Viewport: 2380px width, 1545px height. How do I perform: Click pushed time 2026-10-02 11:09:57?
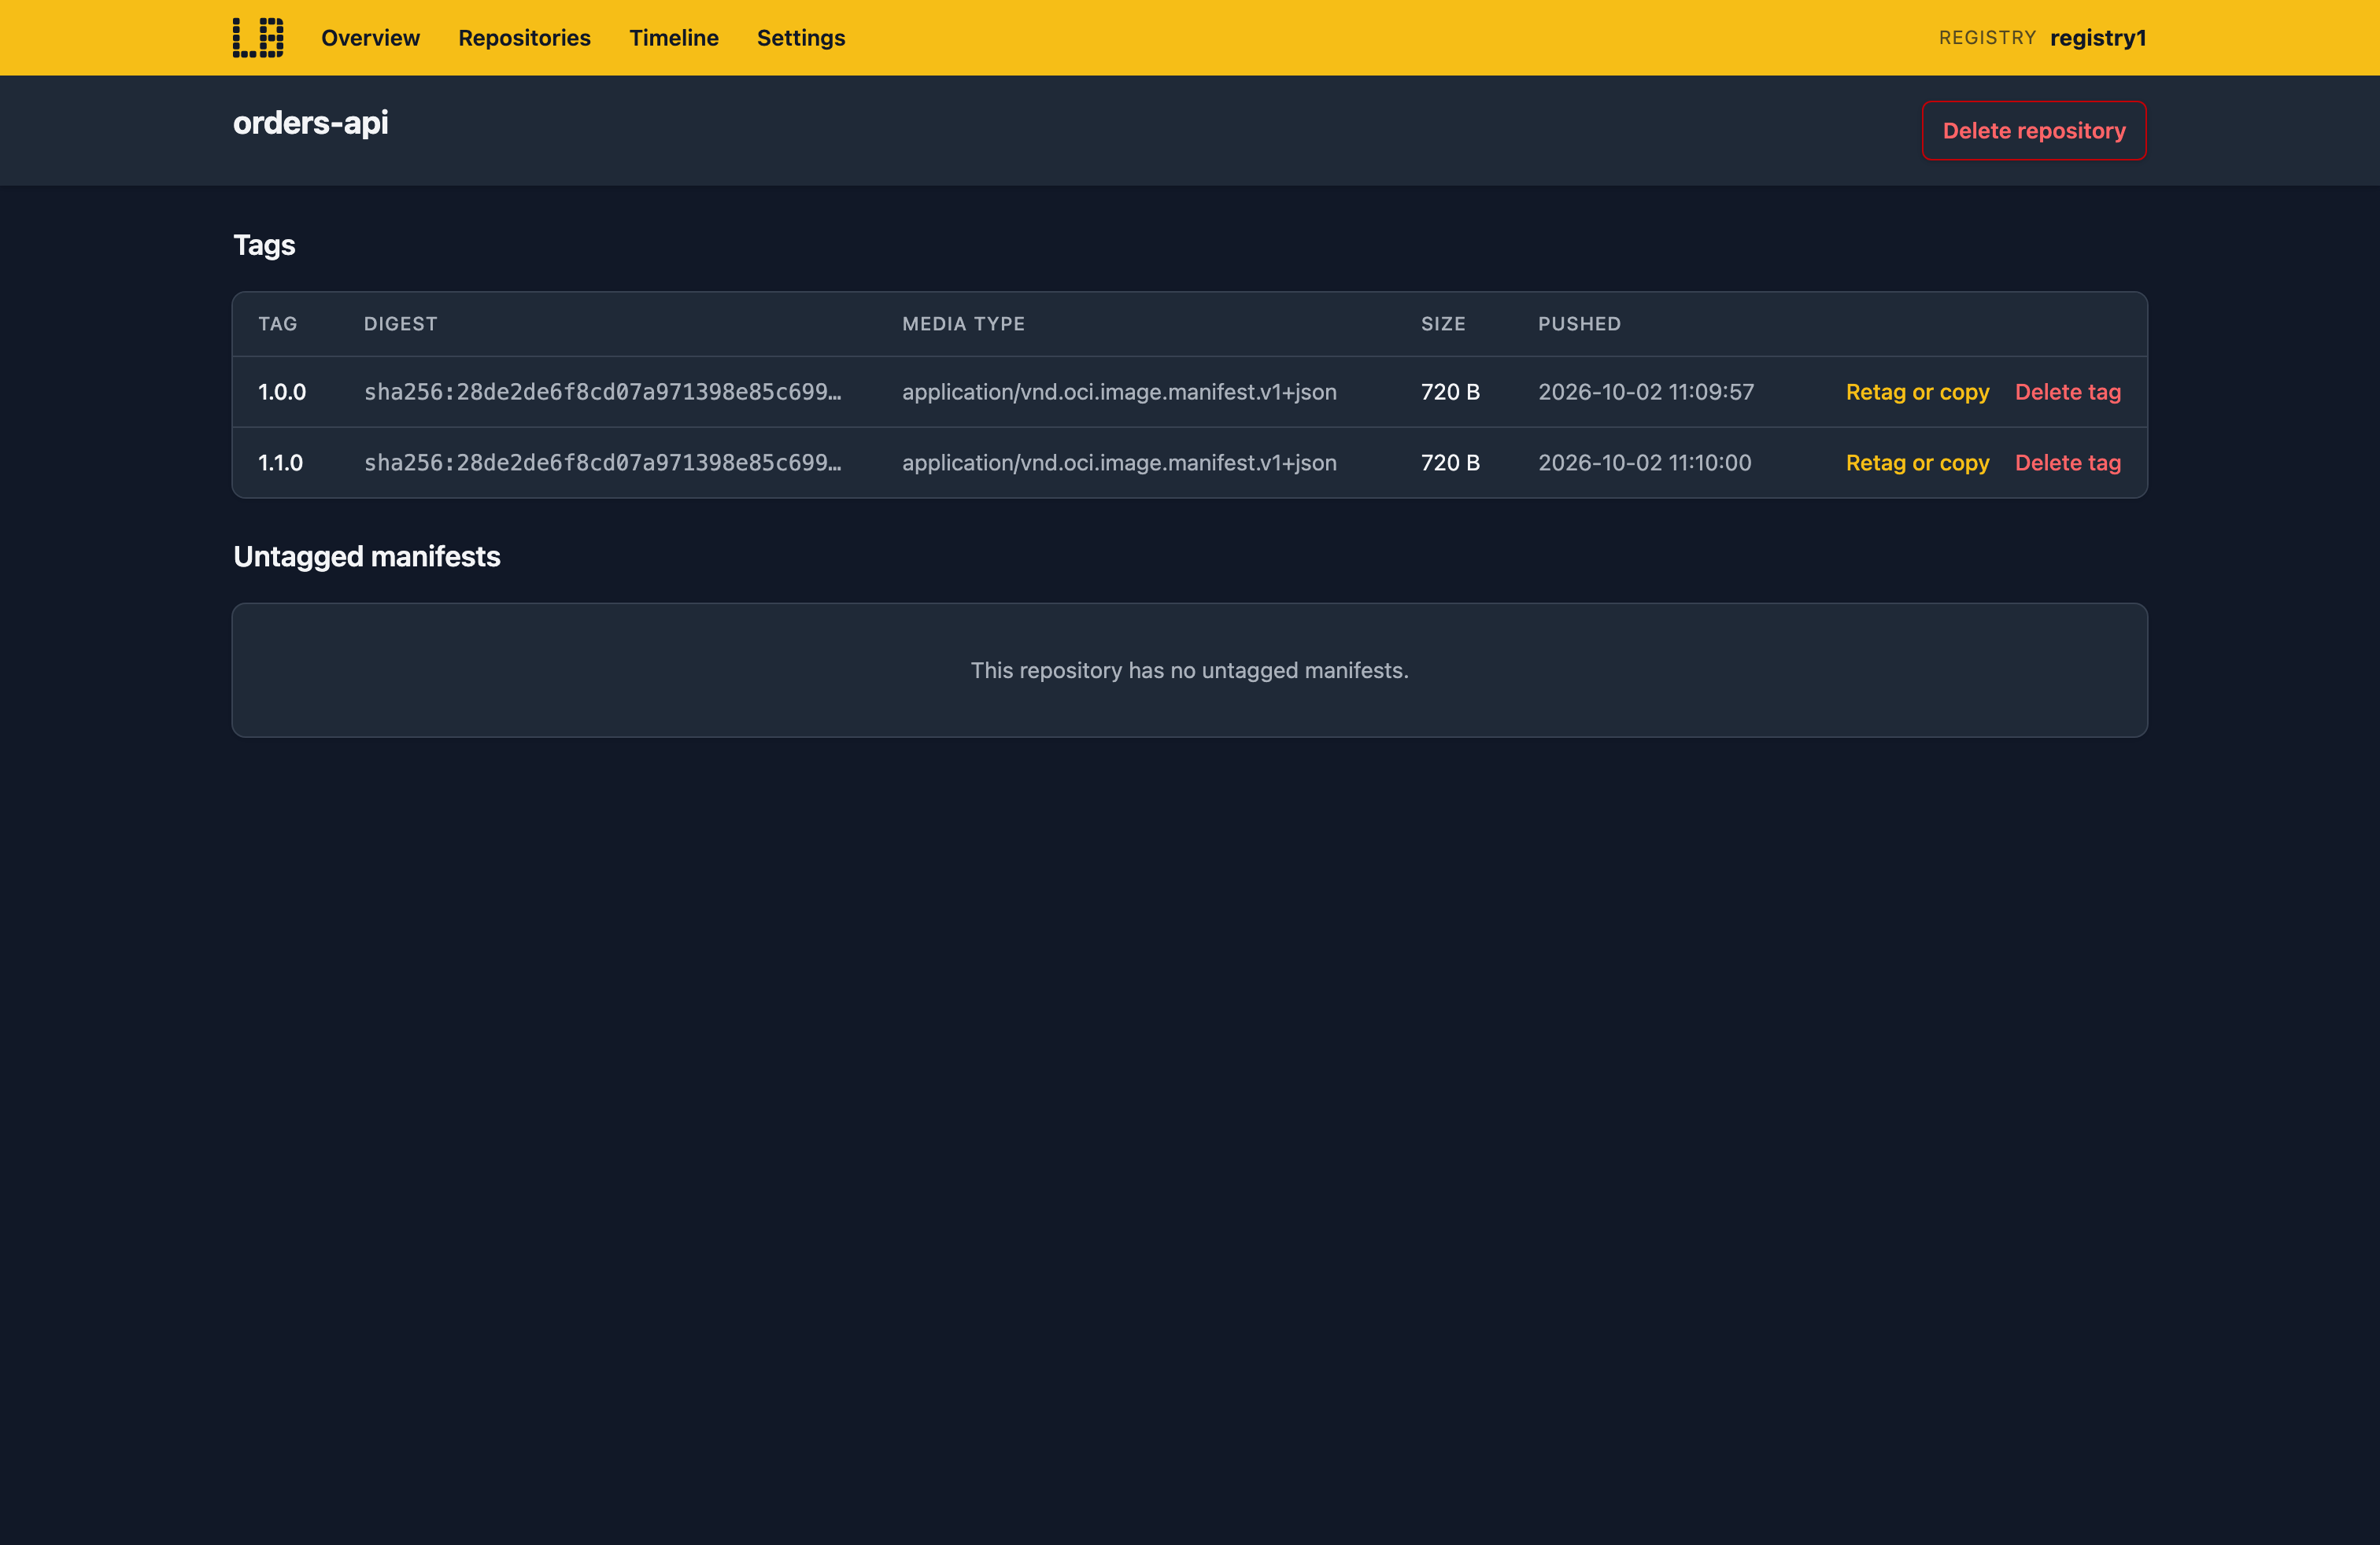point(1645,392)
